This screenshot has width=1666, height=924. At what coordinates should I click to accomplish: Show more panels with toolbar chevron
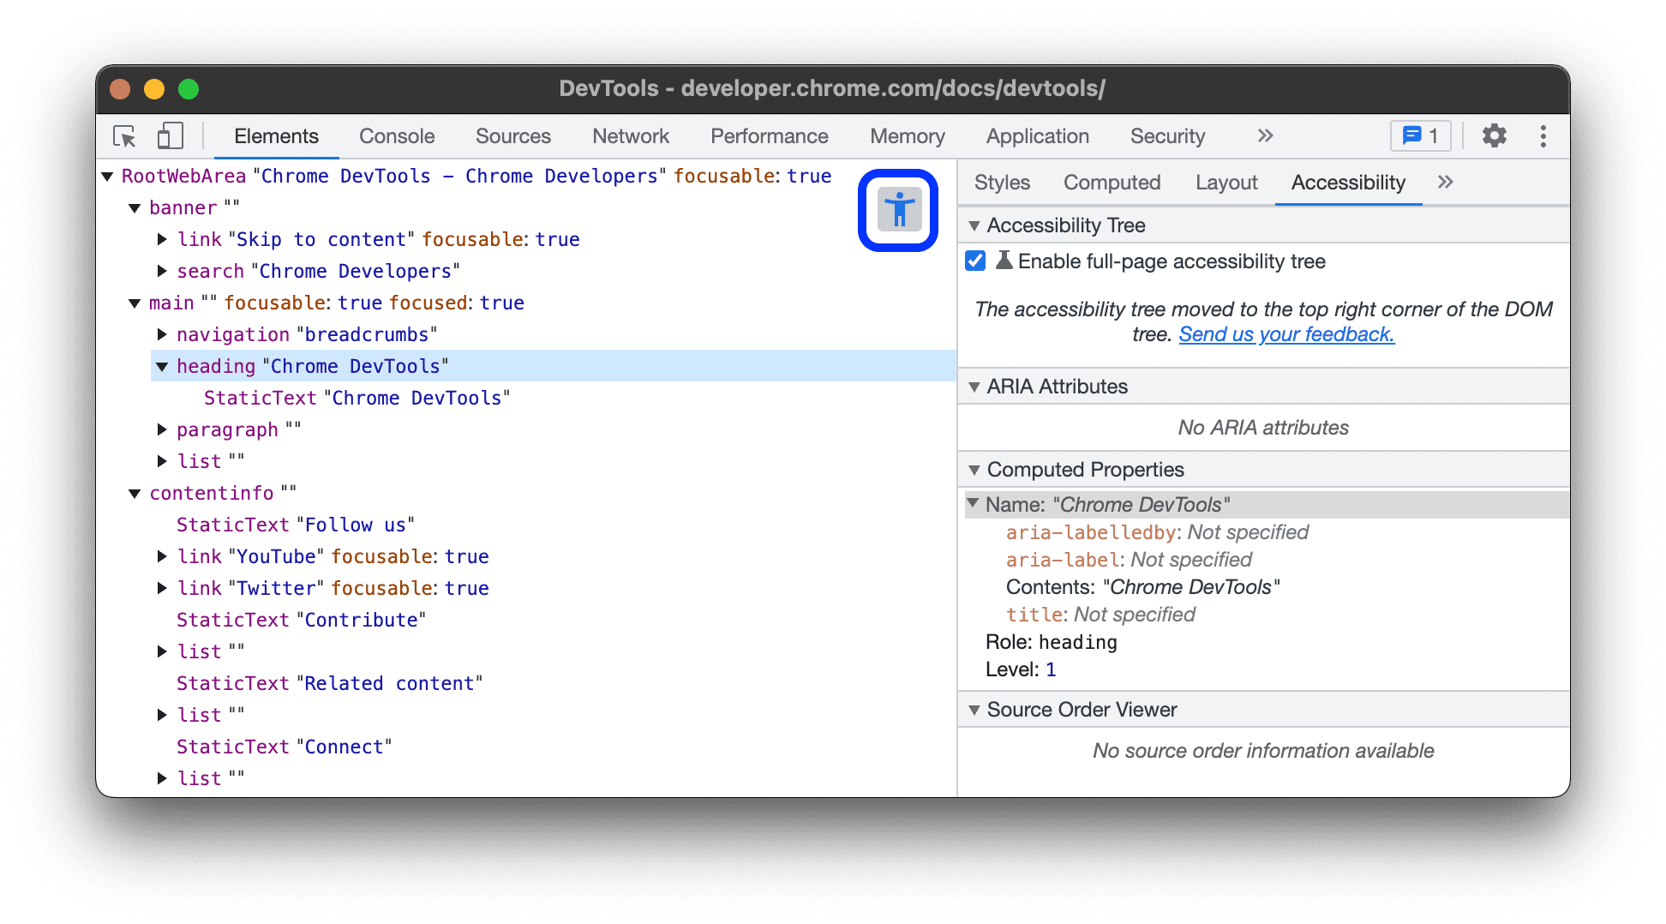coord(1266,135)
